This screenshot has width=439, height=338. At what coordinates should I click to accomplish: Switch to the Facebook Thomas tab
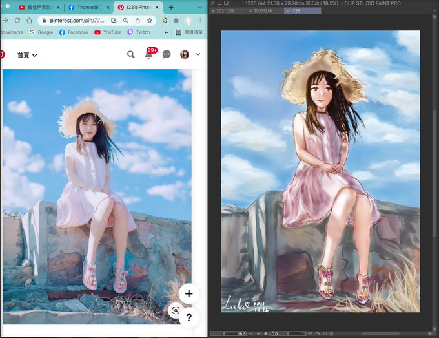pyautogui.click(x=88, y=8)
